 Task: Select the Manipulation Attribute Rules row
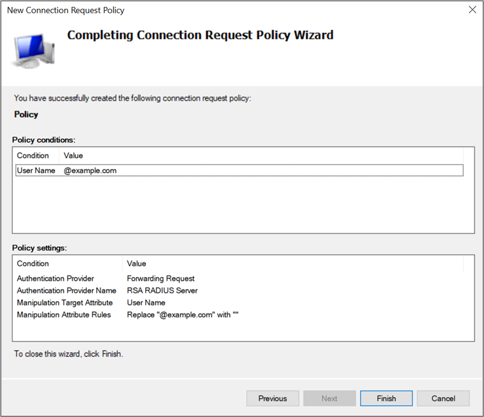[x=63, y=314]
